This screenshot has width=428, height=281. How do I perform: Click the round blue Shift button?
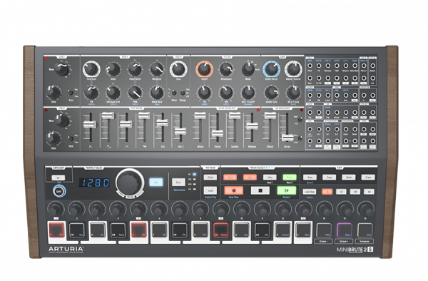coord(59,191)
